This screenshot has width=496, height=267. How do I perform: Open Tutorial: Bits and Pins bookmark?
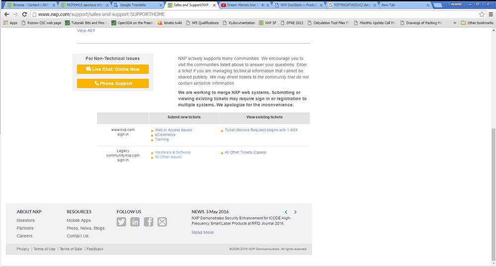(86, 23)
